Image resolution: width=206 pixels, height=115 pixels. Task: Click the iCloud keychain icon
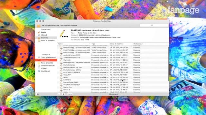(39, 35)
